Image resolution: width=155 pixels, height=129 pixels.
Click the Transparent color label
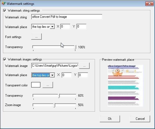[x=16, y=85]
